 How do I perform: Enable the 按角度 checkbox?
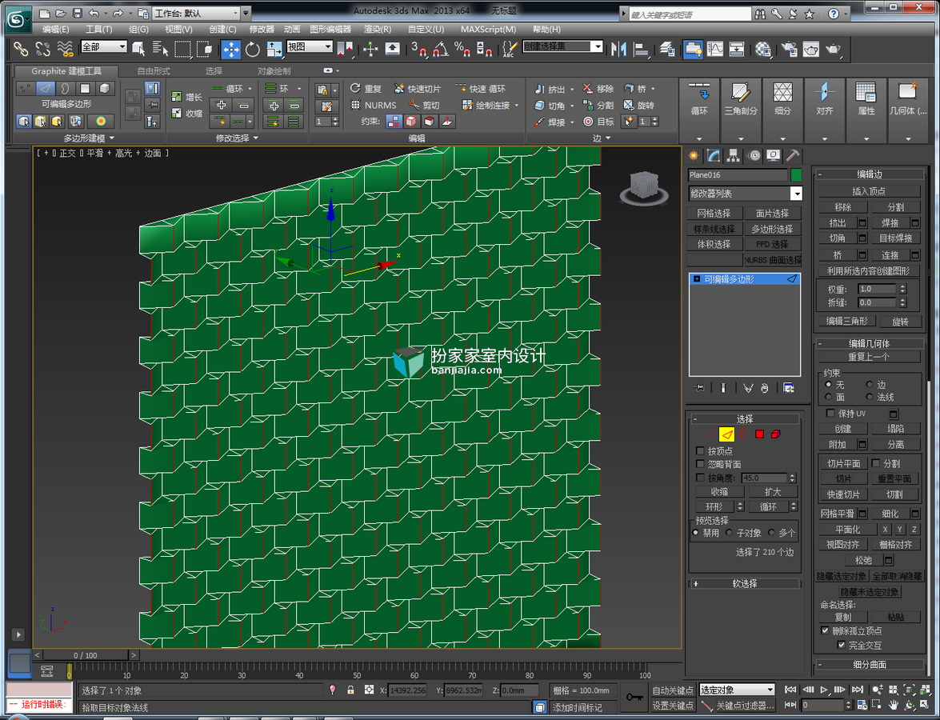(x=700, y=478)
